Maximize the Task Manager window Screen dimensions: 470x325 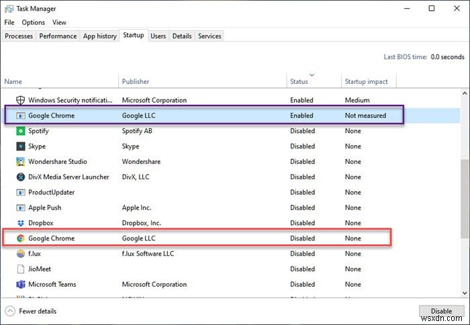pyautogui.click(x=432, y=9)
